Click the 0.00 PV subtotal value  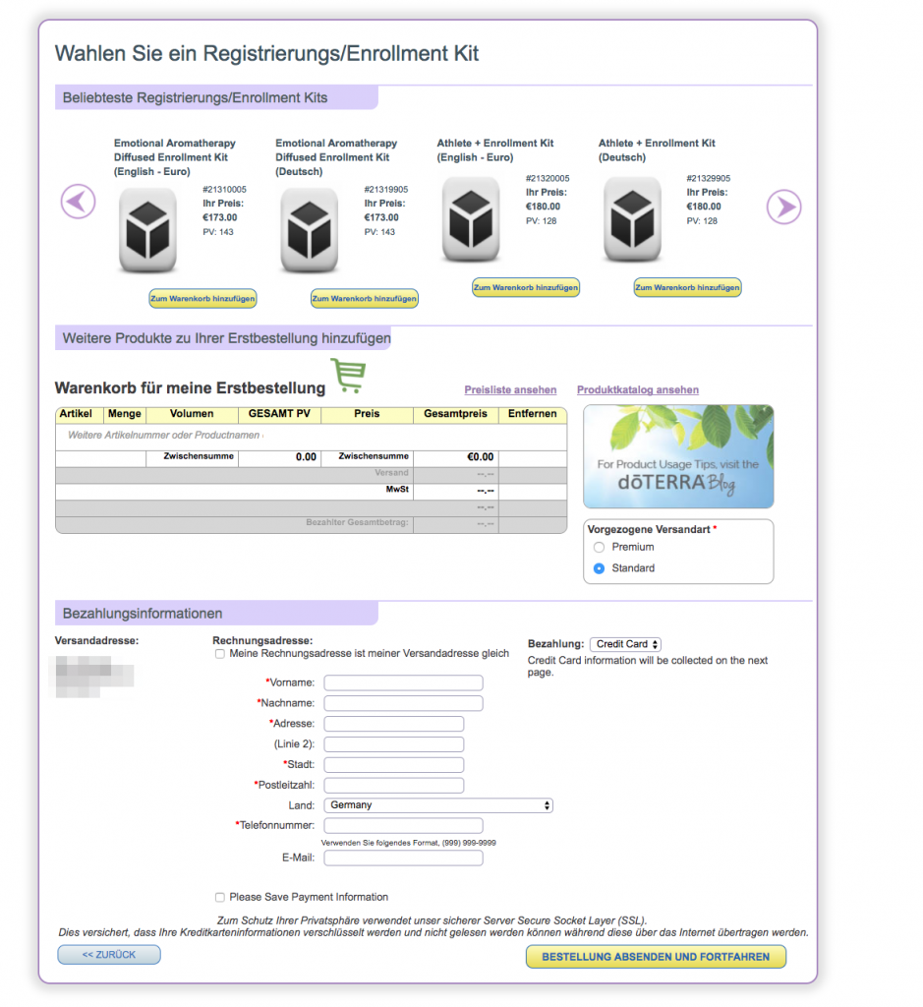point(306,457)
